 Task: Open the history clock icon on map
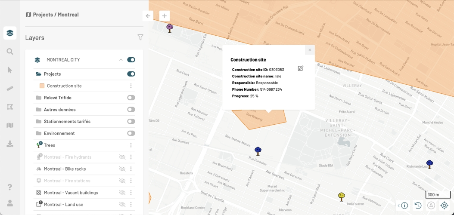pos(418,206)
